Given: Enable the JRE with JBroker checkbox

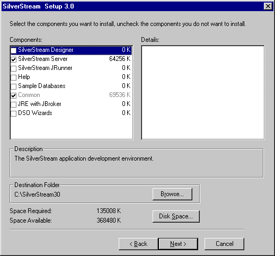Looking at the screenshot, I should pos(14,104).
